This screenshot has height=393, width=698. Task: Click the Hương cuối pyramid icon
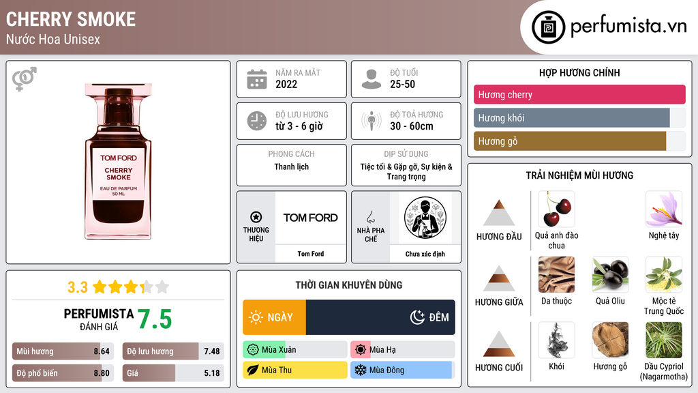coord(499,344)
